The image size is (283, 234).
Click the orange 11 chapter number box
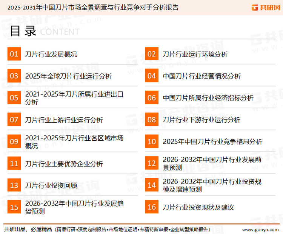click(x=14, y=163)
